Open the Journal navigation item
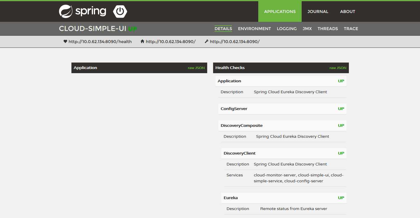The height and width of the screenshot is (218, 420). click(318, 12)
